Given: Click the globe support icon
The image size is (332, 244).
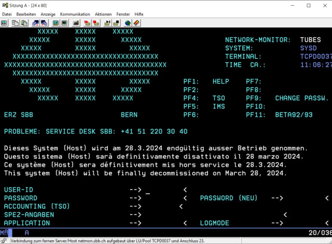Looking at the screenshot, I should coord(128,23).
